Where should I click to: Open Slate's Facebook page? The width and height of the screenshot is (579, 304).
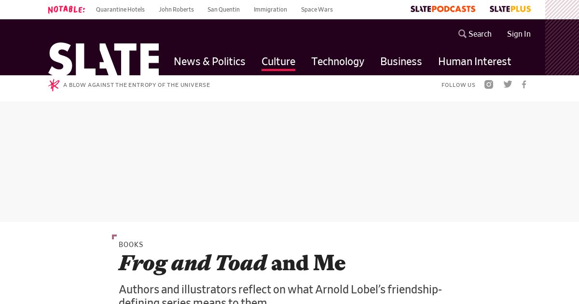pos(524,84)
